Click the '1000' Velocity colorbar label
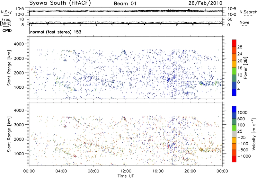The width and height of the screenshot is (257, 178). pyautogui.click(x=243, y=112)
